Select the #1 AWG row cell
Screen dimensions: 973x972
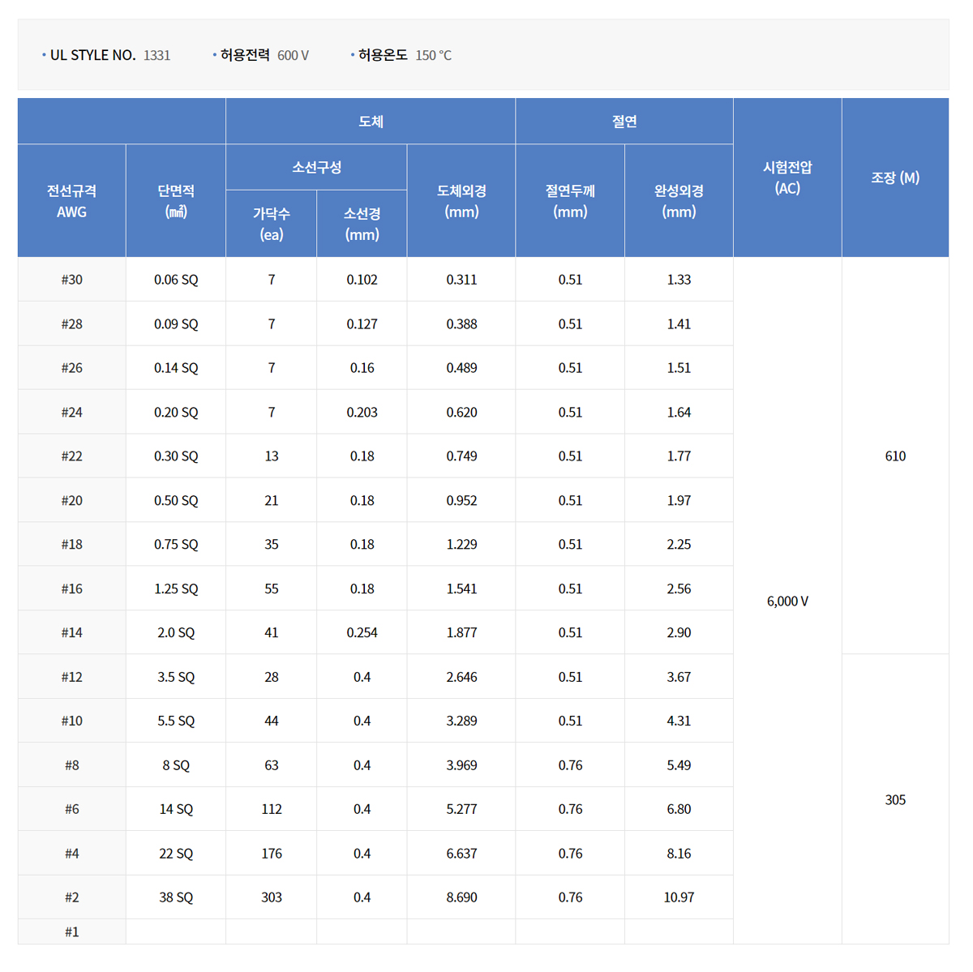[x=71, y=932]
